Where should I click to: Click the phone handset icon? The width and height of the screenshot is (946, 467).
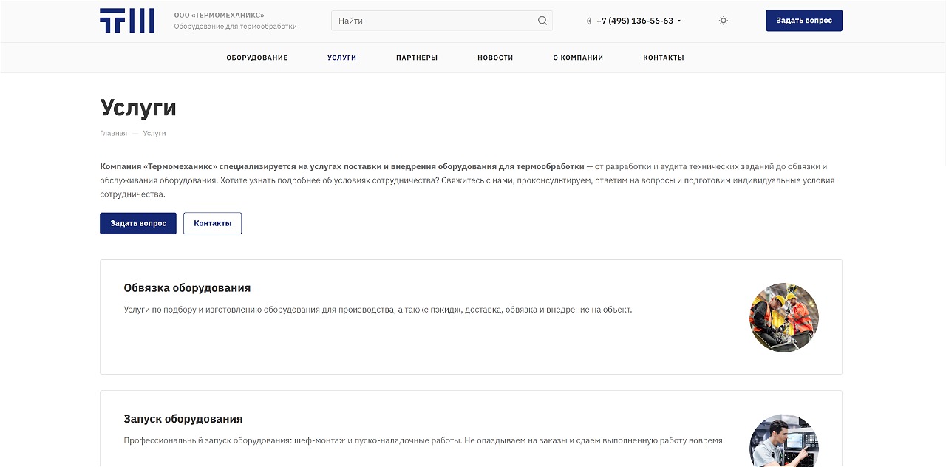(589, 21)
